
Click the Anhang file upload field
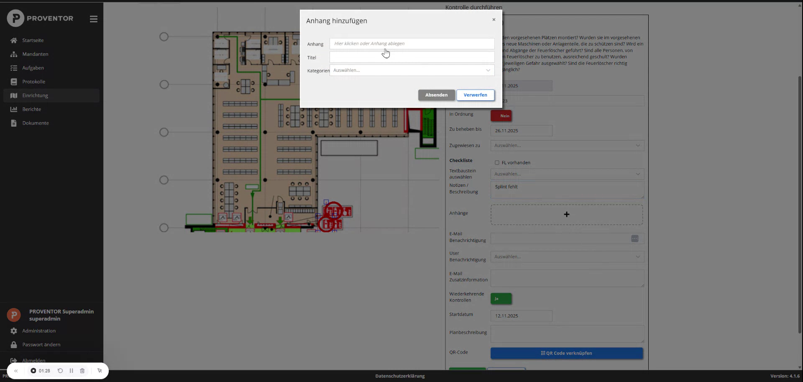412,43
